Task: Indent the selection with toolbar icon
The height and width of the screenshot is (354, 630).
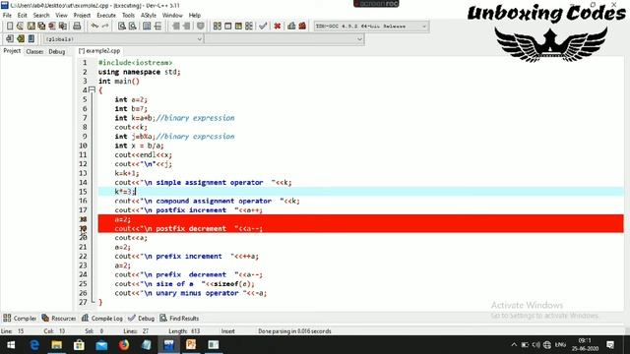Action: (x=176, y=27)
